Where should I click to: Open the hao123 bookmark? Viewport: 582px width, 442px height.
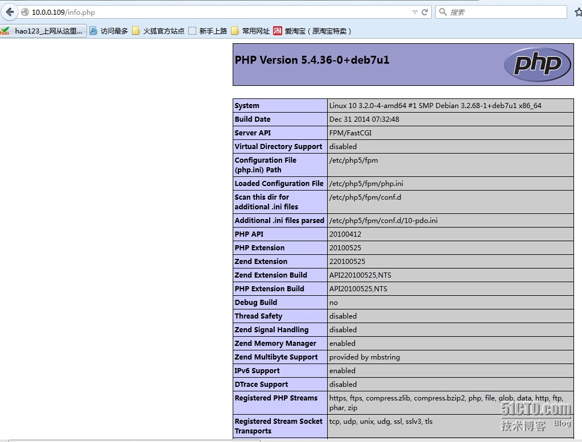coord(44,31)
